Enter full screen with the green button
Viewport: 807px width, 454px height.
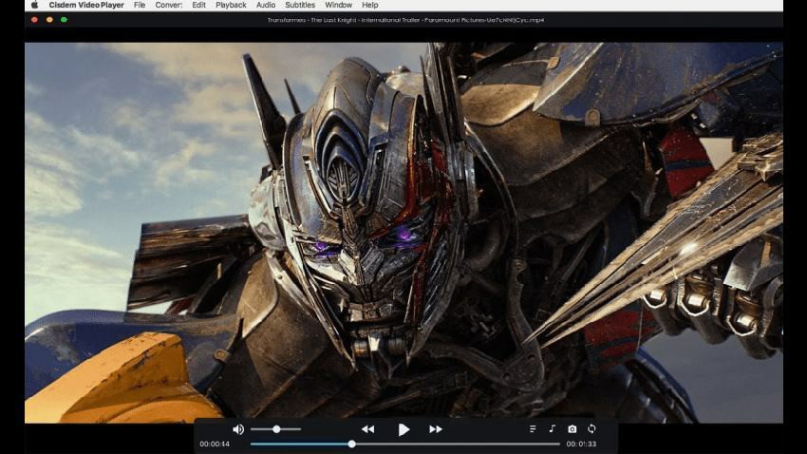[x=64, y=20]
